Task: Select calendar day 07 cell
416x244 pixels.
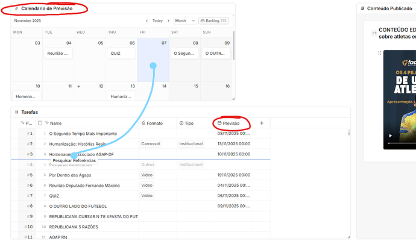Action: (153, 60)
